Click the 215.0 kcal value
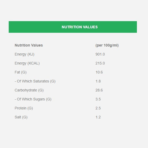Image resolution: width=148 pixels, height=148 pixels. coord(100,63)
